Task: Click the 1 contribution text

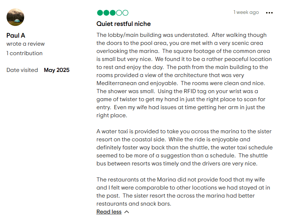Action: [x=25, y=53]
